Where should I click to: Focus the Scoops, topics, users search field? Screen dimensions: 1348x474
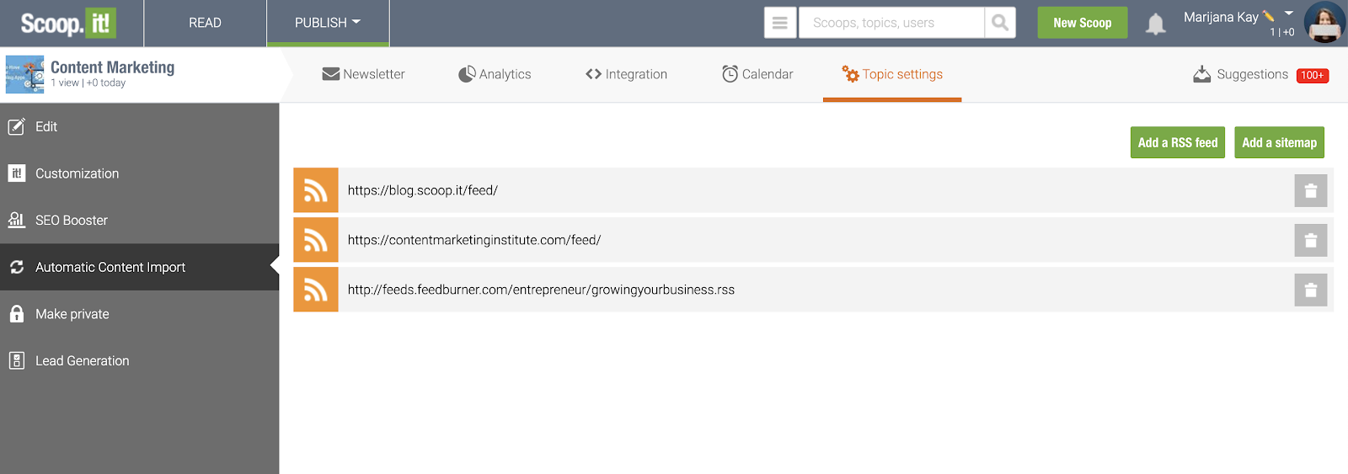pos(891,23)
